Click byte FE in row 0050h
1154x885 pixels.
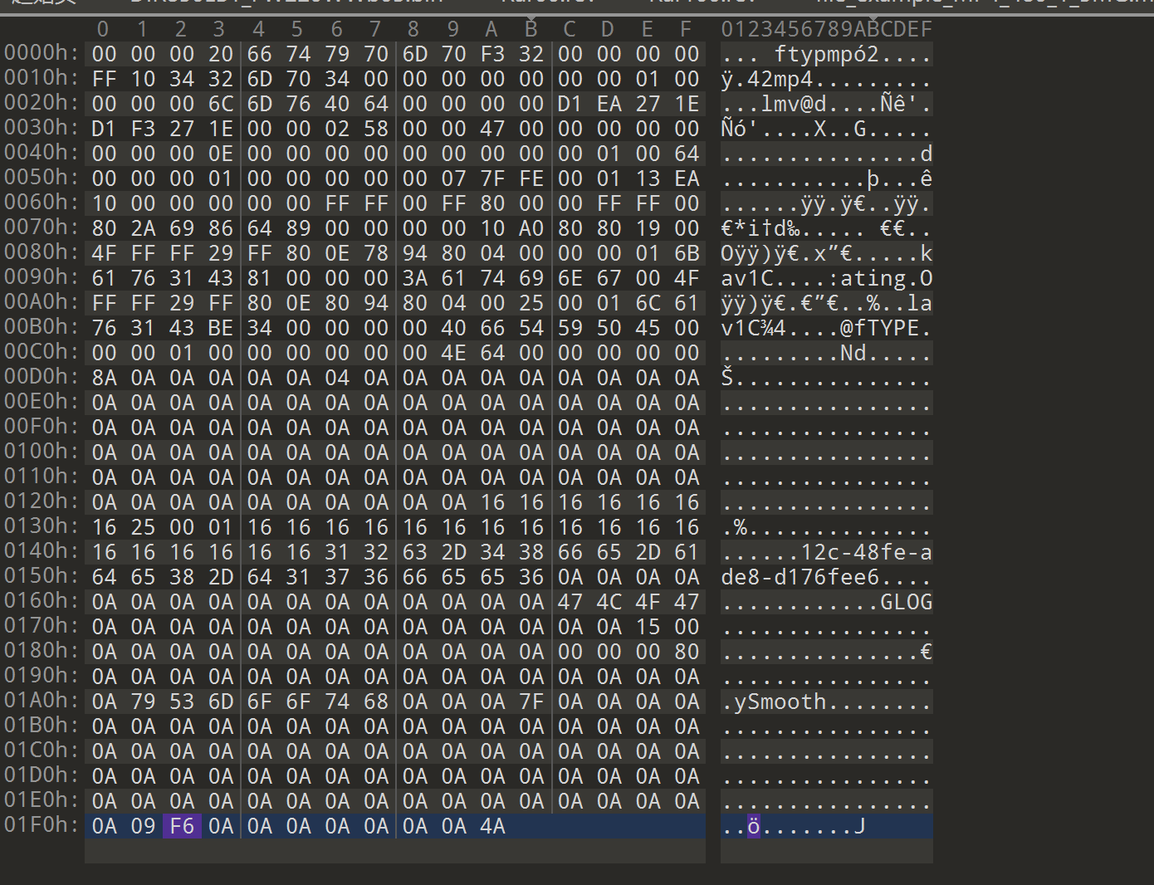tap(531, 178)
